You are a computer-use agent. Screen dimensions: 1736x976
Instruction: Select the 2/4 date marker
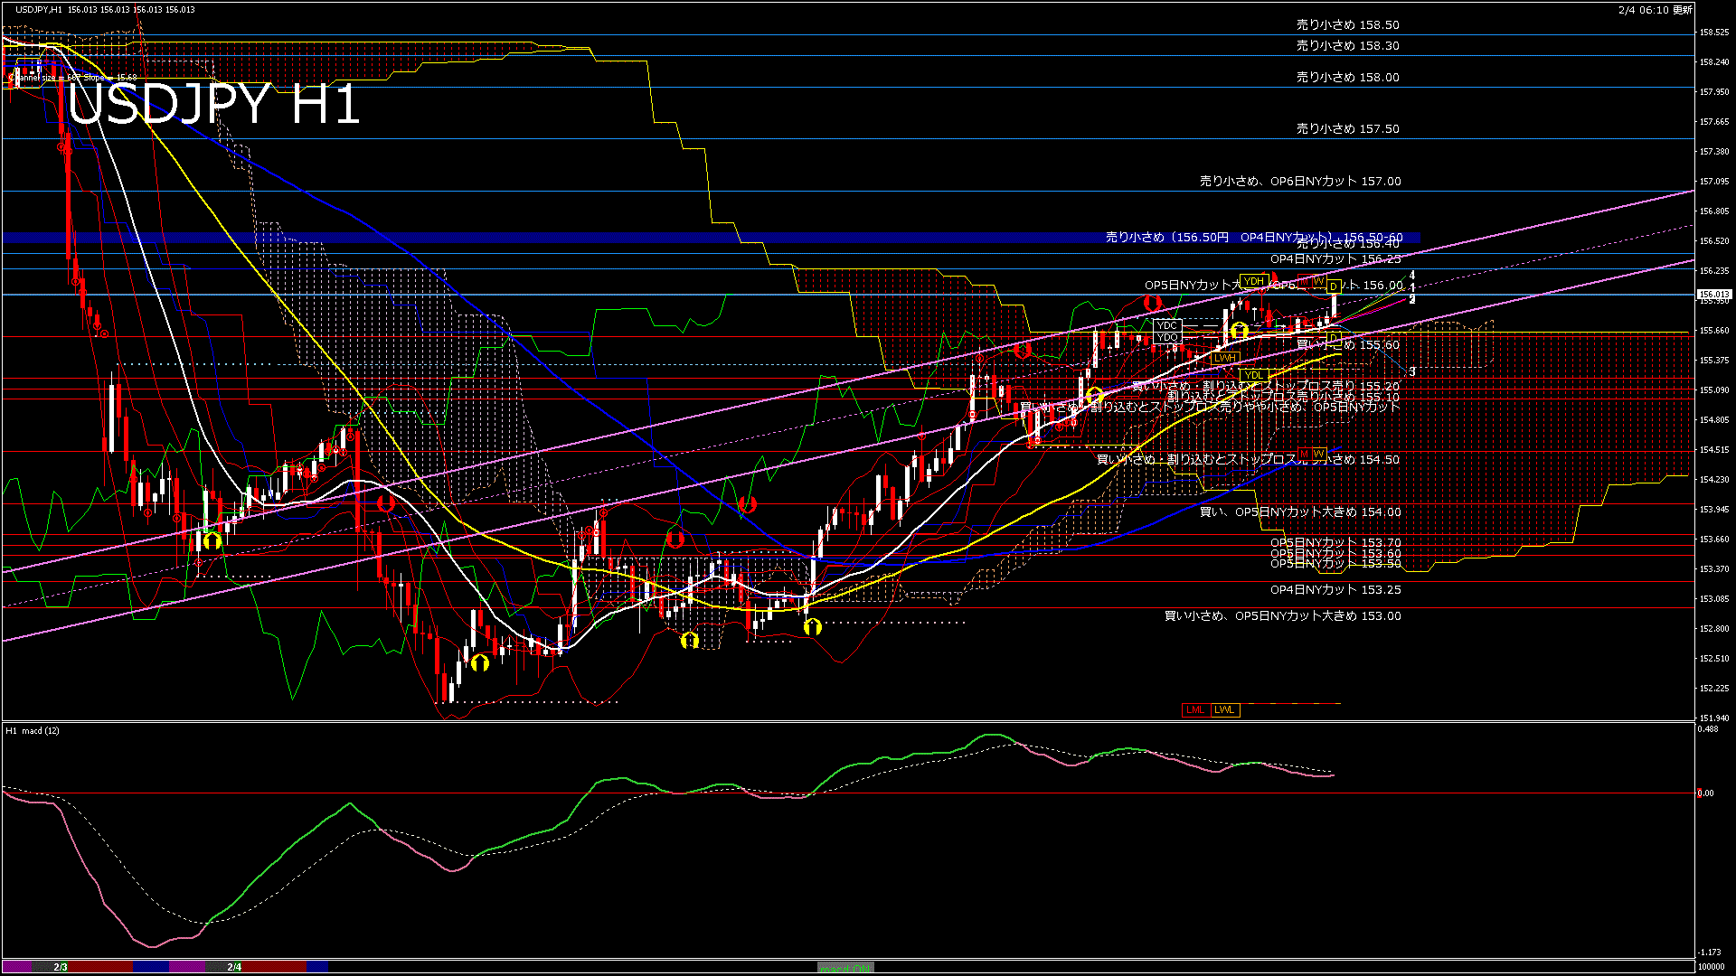pyautogui.click(x=234, y=967)
